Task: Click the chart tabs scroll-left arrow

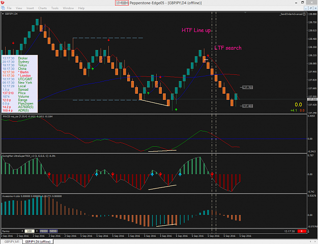Action: click(x=310, y=241)
